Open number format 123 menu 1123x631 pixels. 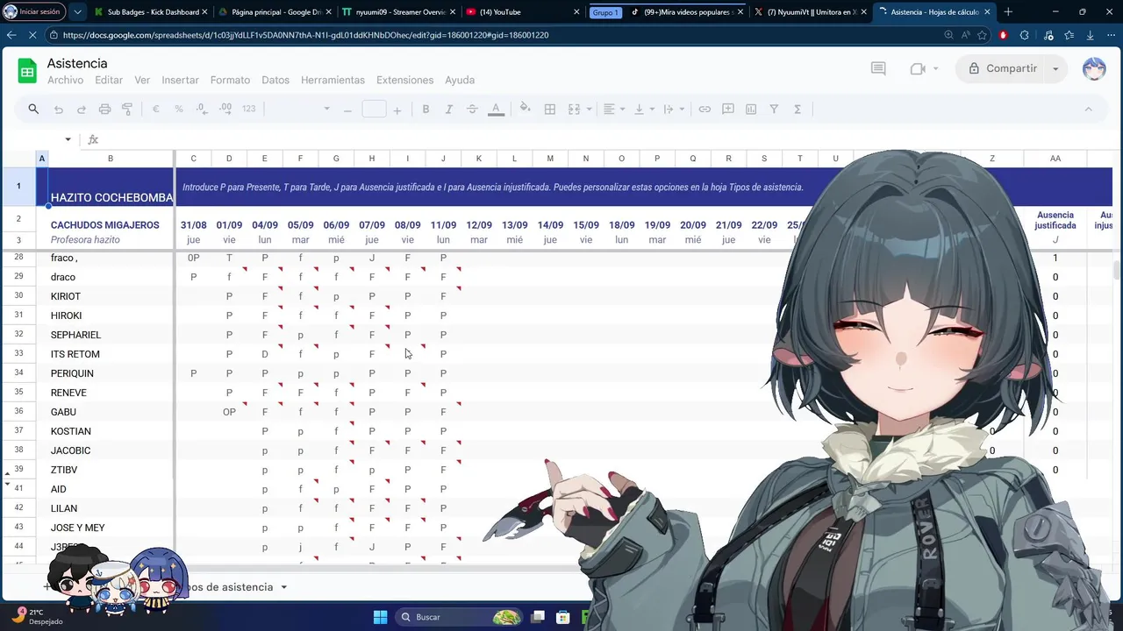[248, 110]
